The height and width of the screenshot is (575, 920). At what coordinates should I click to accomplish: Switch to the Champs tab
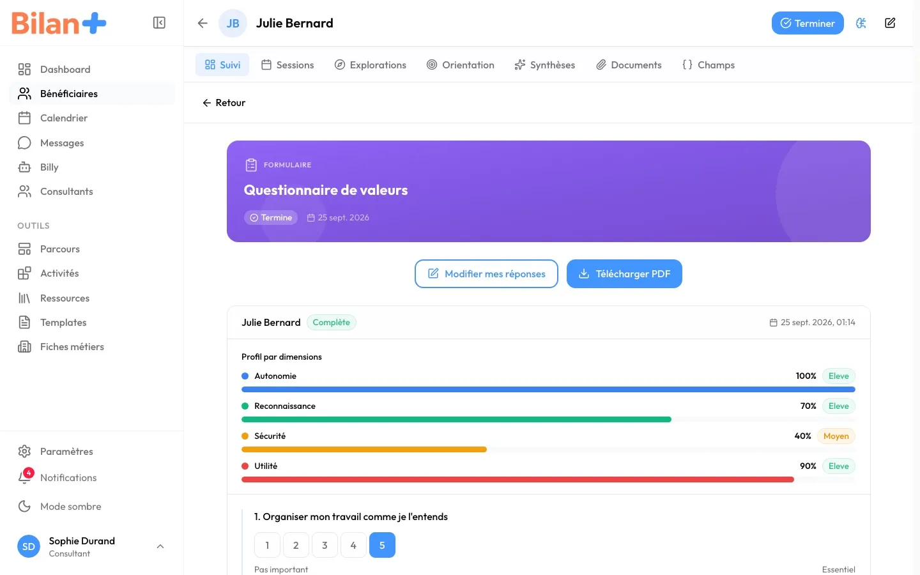coord(709,65)
